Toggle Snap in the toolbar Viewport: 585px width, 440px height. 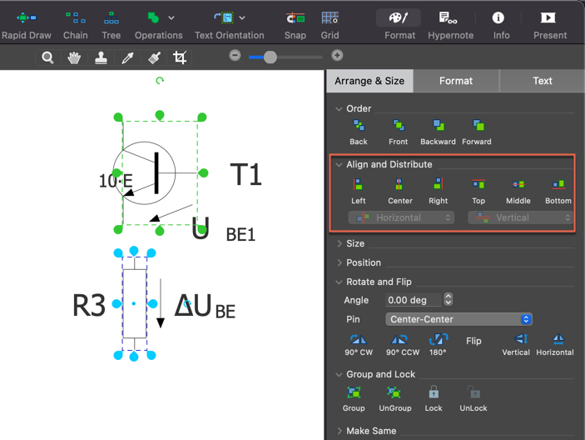click(295, 18)
